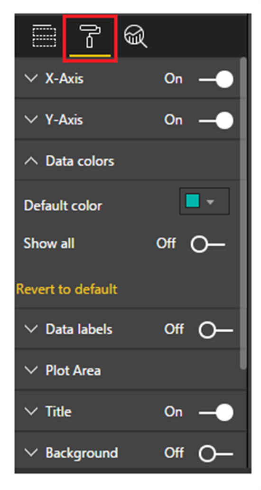Enable the Data labels toggle
The image size is (261, 490).
216,330
